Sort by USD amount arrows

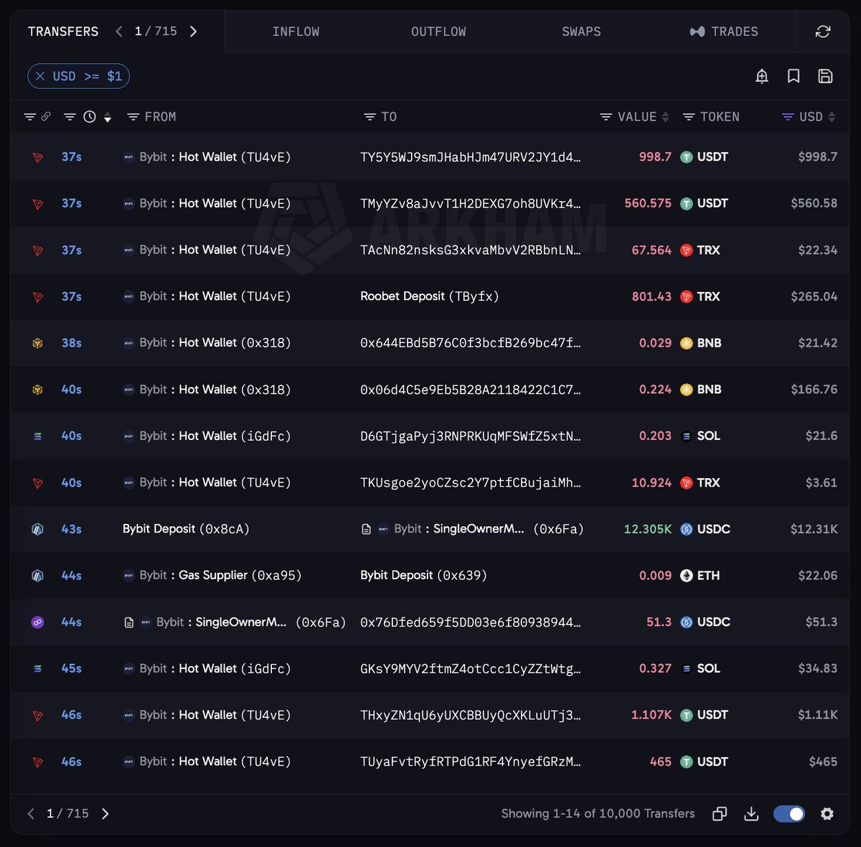pos(832,117)
